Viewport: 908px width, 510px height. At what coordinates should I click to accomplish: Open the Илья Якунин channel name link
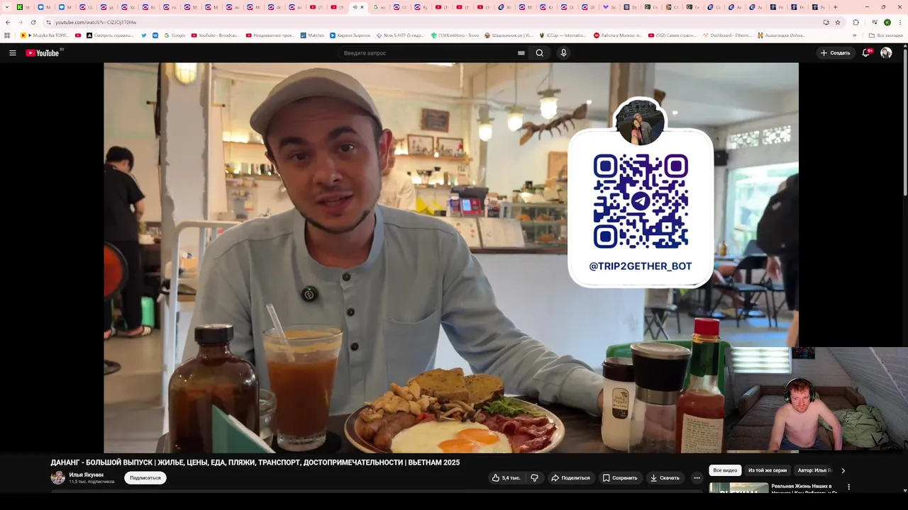(x=86, y=475)
